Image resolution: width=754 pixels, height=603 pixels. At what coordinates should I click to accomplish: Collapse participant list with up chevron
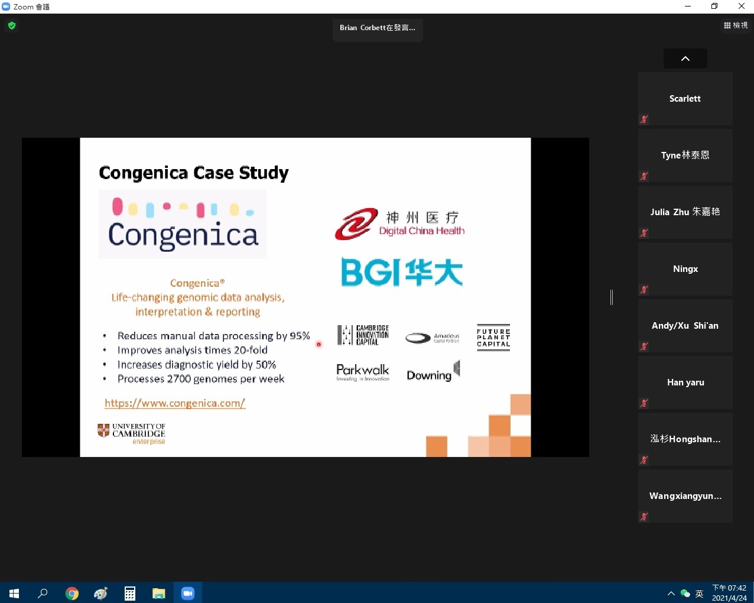click(685, 59)
